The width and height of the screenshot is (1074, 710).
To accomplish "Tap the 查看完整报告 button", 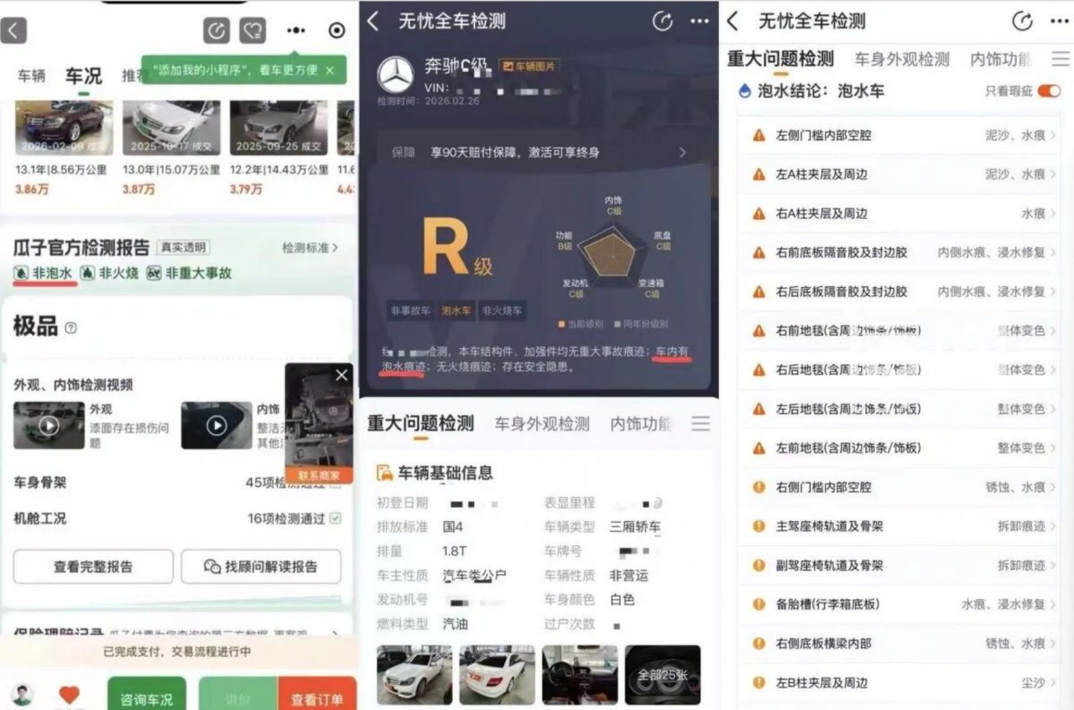I will tap(93, 566).
